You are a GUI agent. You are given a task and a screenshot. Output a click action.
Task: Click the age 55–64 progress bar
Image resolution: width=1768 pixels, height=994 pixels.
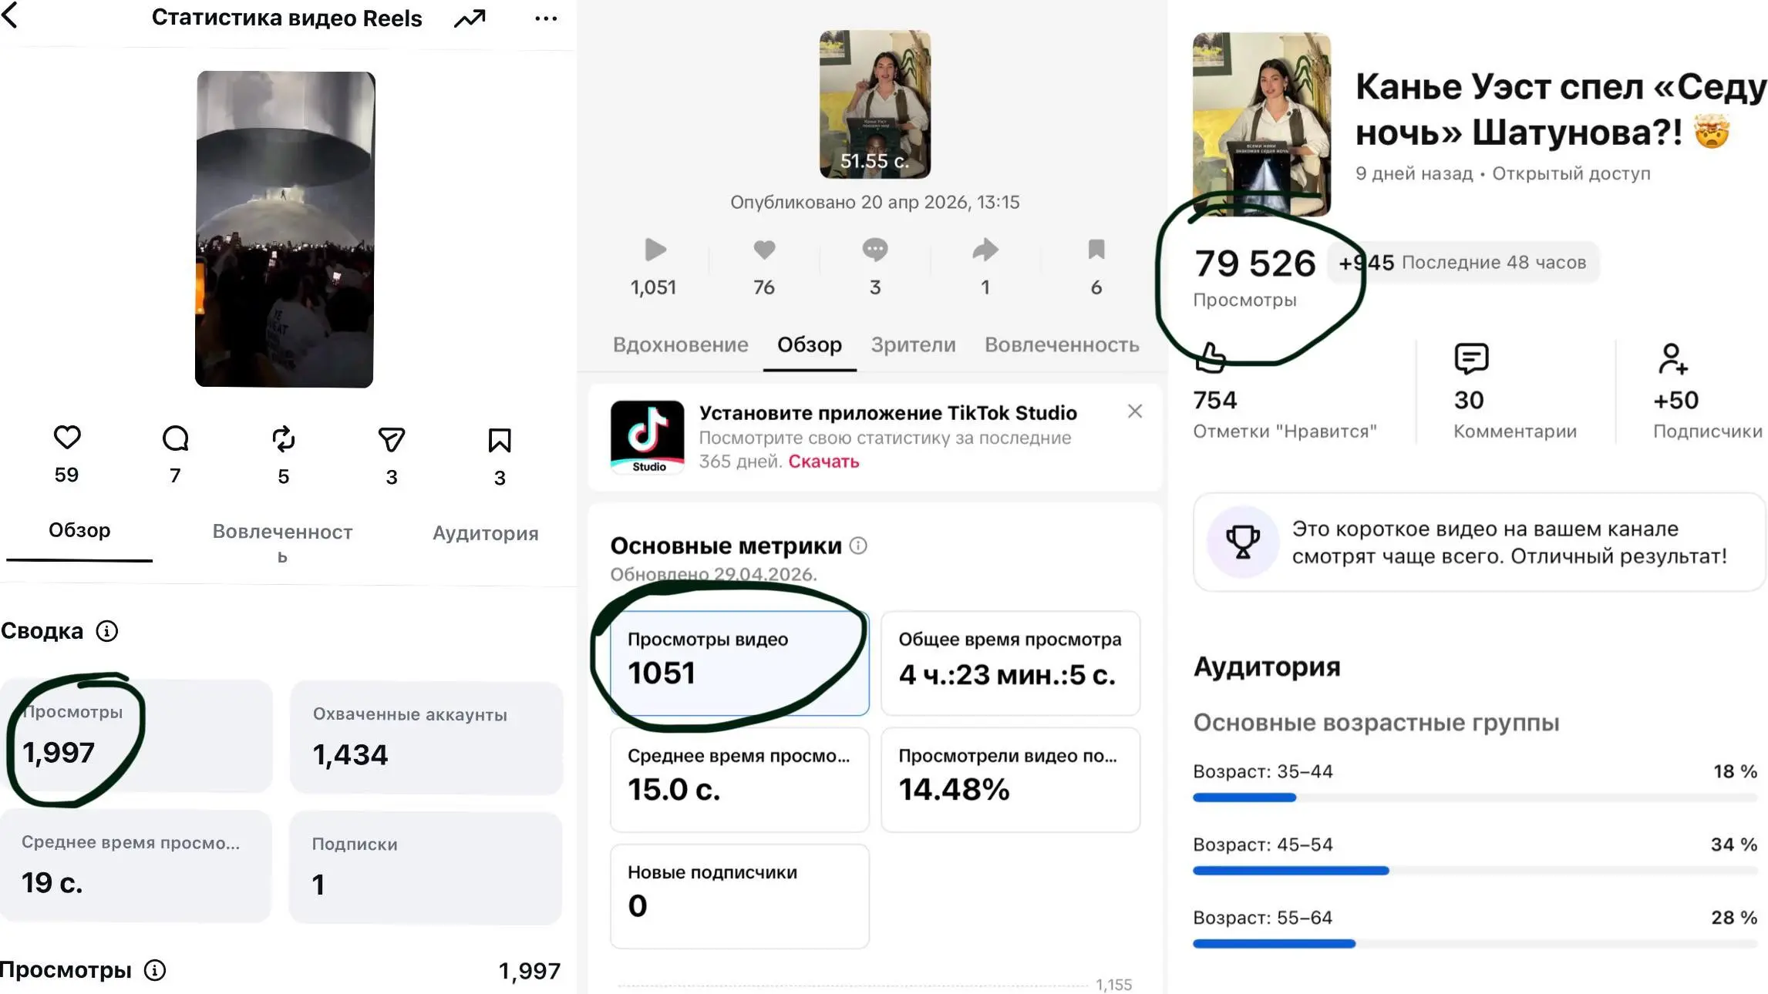tap(1474, 944)
